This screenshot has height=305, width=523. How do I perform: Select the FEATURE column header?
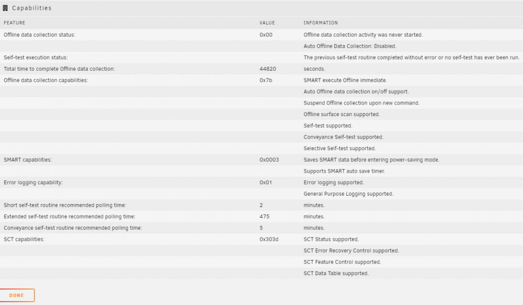coord(14,22)
